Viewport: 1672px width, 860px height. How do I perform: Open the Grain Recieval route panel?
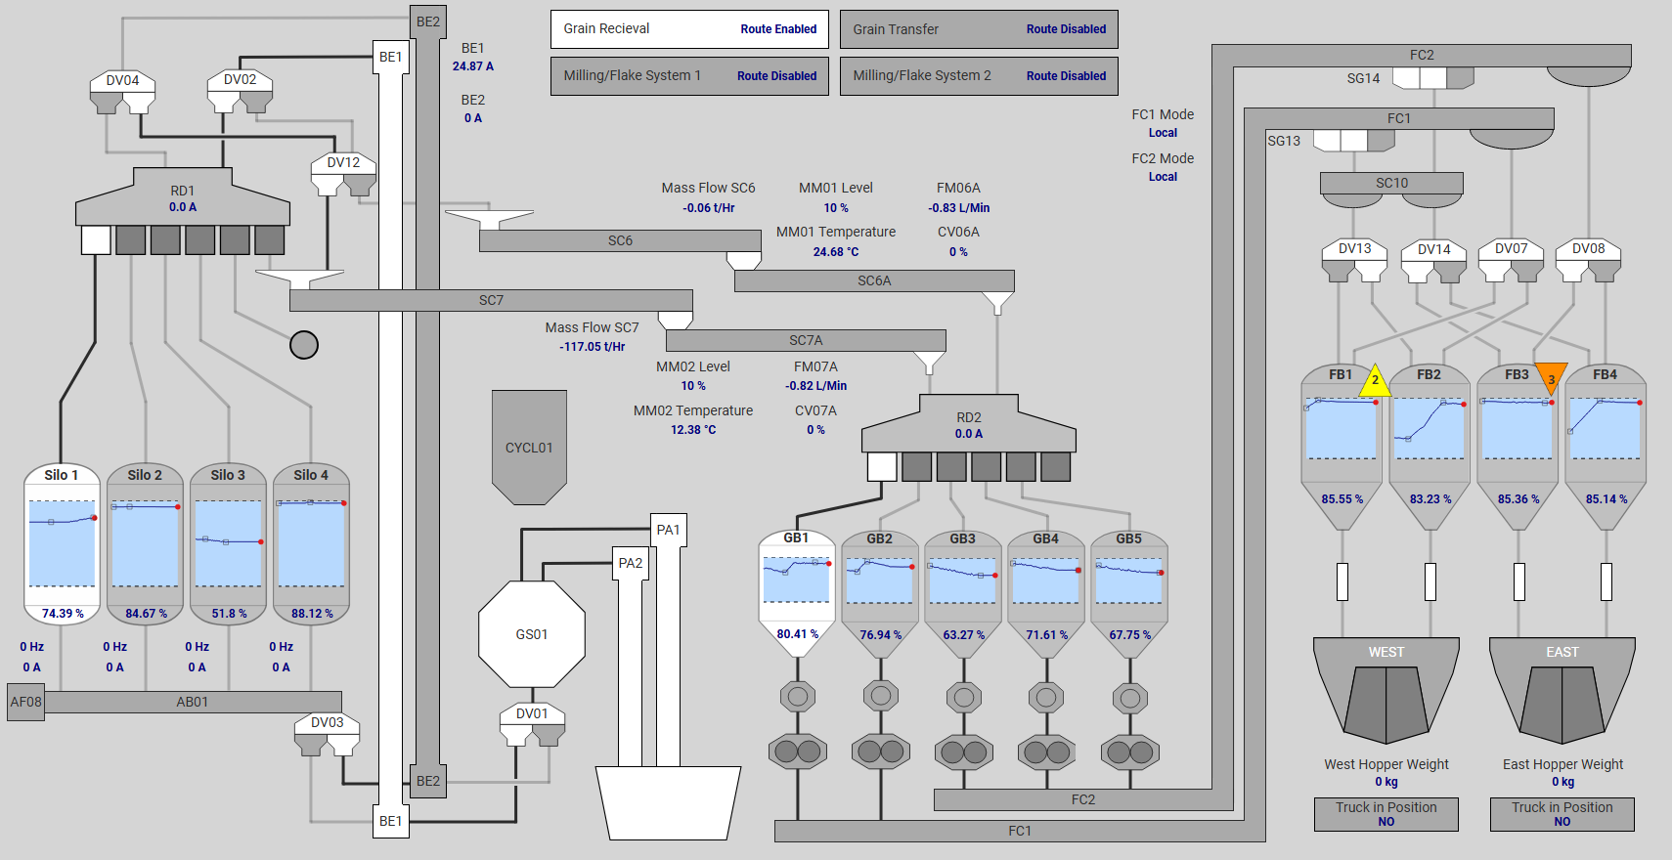[689, 29]
